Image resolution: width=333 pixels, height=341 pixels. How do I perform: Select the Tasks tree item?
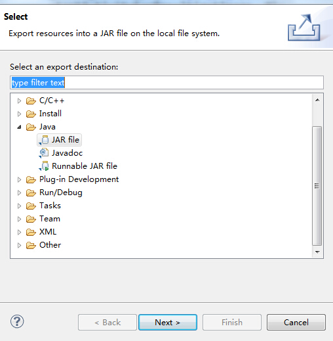tap(50, 206)
